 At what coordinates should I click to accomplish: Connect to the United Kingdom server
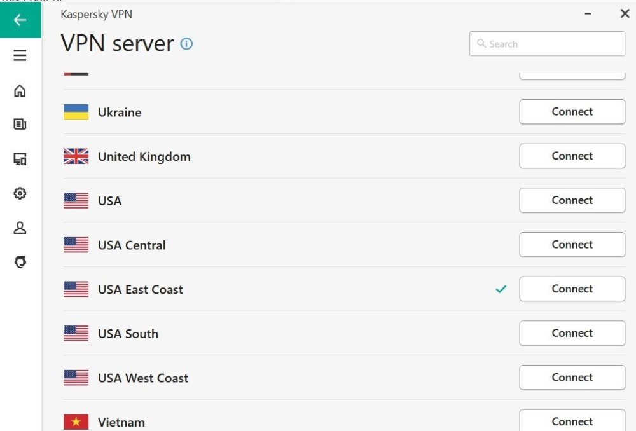(x=571, y=156)
